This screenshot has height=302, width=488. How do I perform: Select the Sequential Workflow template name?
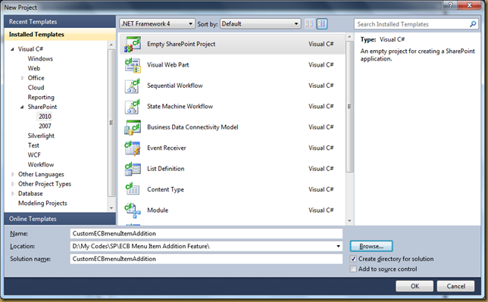(175, 86)
